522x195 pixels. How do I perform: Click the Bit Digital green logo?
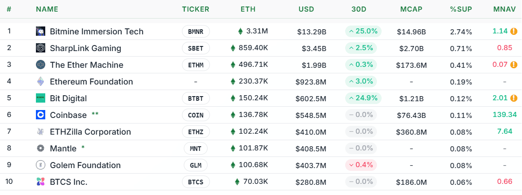[x=41, y=98]
